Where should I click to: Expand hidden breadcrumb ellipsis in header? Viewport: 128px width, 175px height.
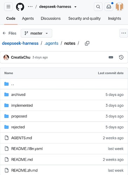click(x=30, y=7)
